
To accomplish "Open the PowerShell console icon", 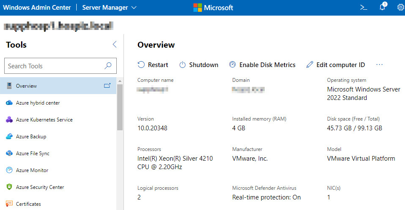I will pyautogui.click(x=364, y=8).
